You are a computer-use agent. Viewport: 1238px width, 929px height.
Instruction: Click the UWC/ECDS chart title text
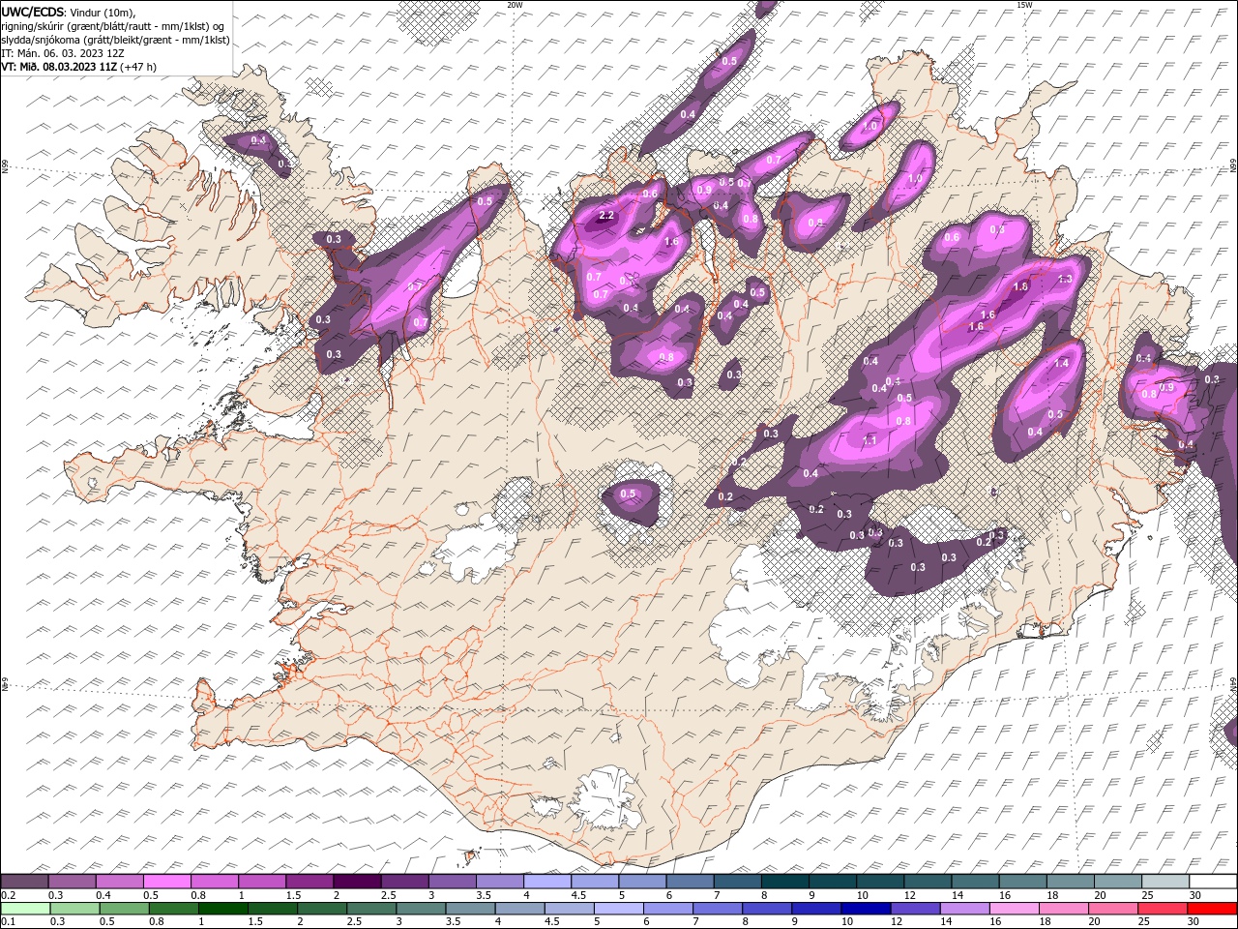33,11
